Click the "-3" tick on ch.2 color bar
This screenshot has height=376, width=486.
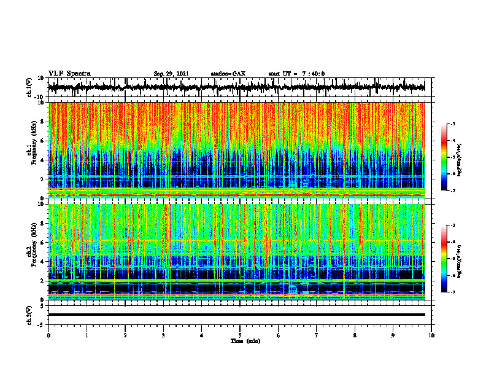tap(453, 225)
